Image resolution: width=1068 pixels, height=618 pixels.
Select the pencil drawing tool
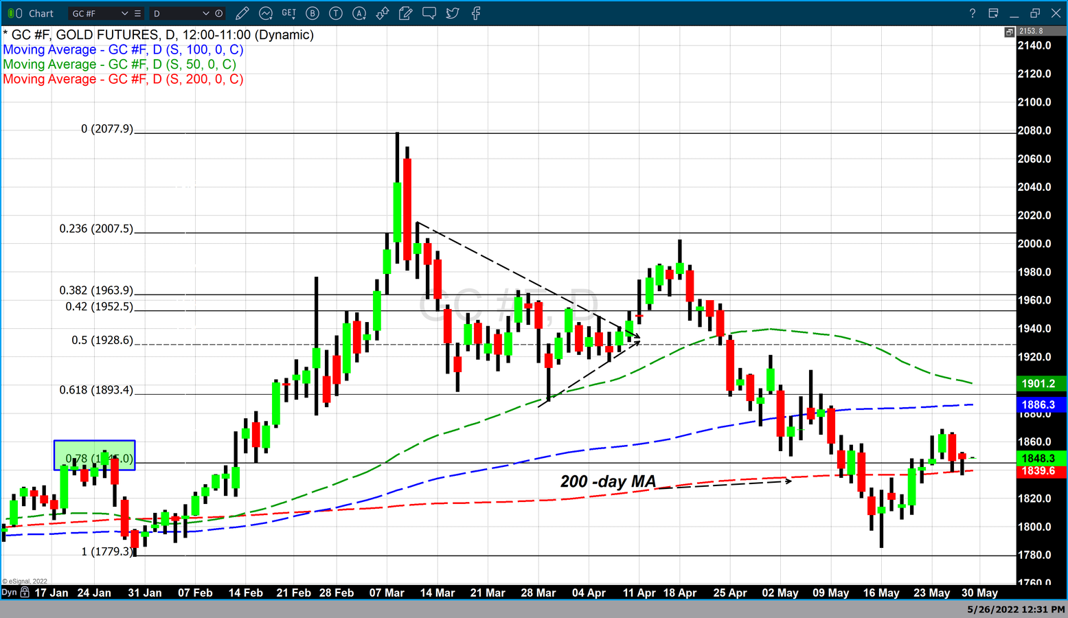pyautogui.click(x=242, y=13)
